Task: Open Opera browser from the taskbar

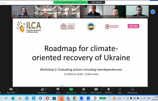Action: (47, 98)
